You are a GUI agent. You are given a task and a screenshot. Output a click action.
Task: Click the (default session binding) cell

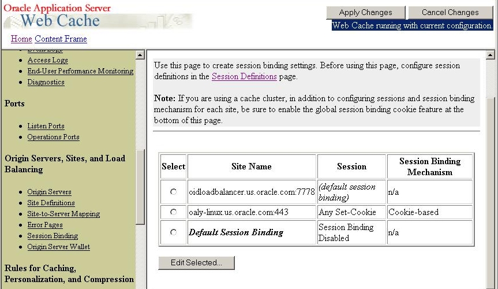[351, 192]
